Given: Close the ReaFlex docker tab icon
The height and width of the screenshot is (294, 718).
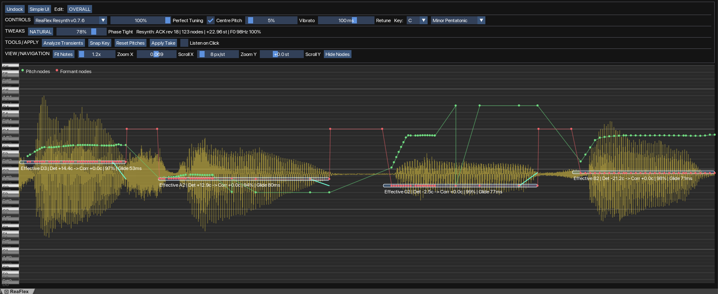Looking at the screenshot, I should pyautogui.click(x=6, y=291).
